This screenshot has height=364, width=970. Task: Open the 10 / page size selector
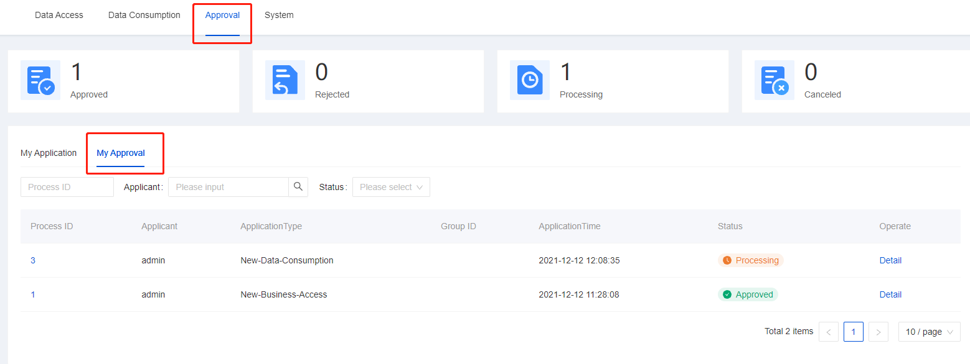pos(929,331)
